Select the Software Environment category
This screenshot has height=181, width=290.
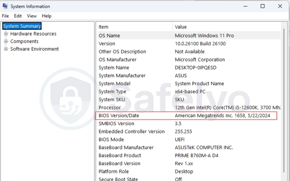[x=34, y=49]
